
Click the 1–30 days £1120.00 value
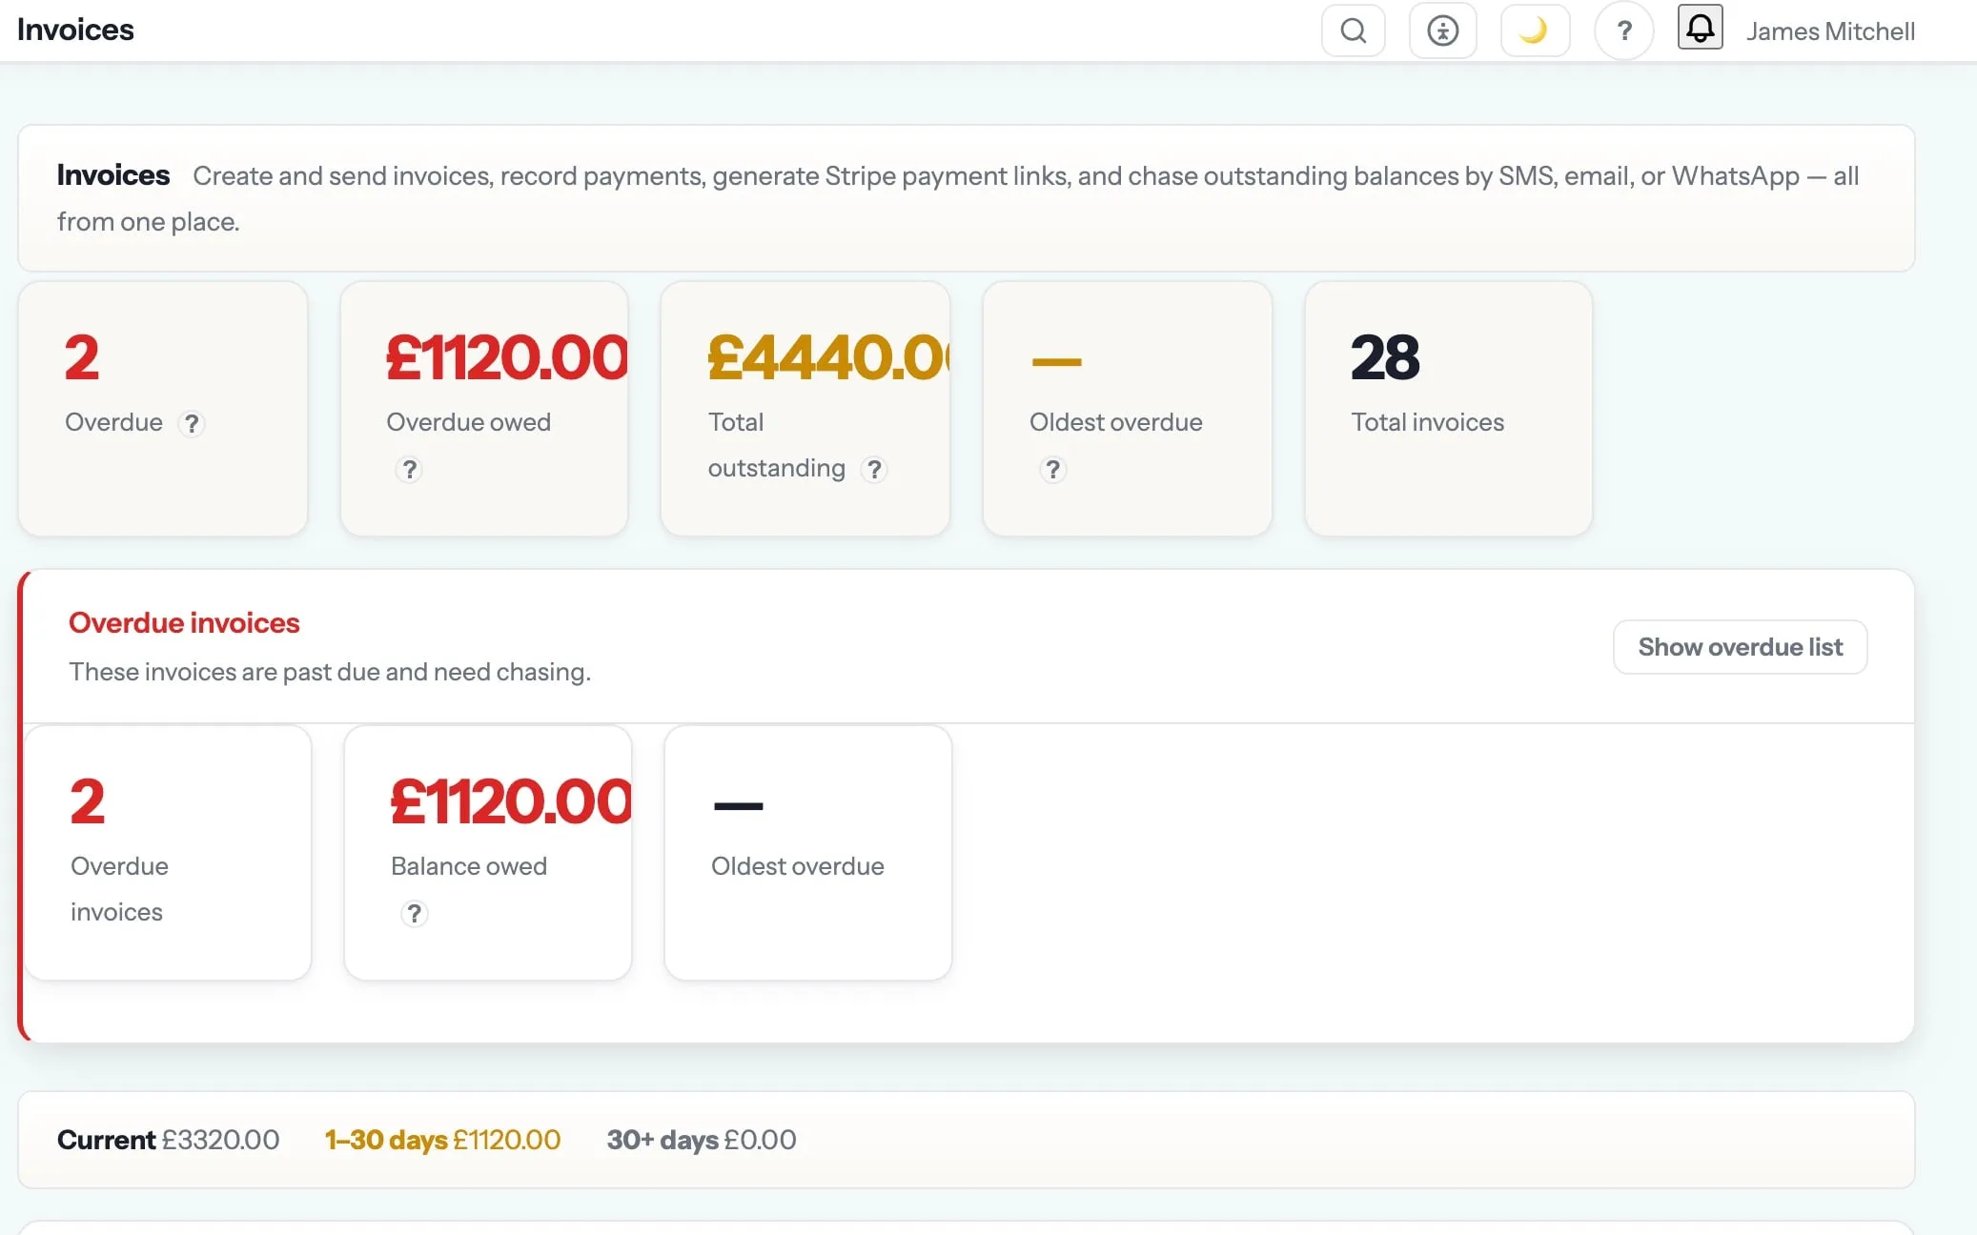tap(442, 1140)
